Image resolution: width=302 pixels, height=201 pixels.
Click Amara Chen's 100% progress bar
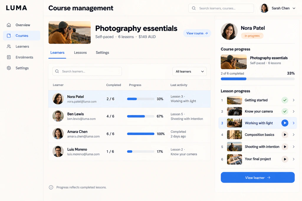tap(141, 134)
